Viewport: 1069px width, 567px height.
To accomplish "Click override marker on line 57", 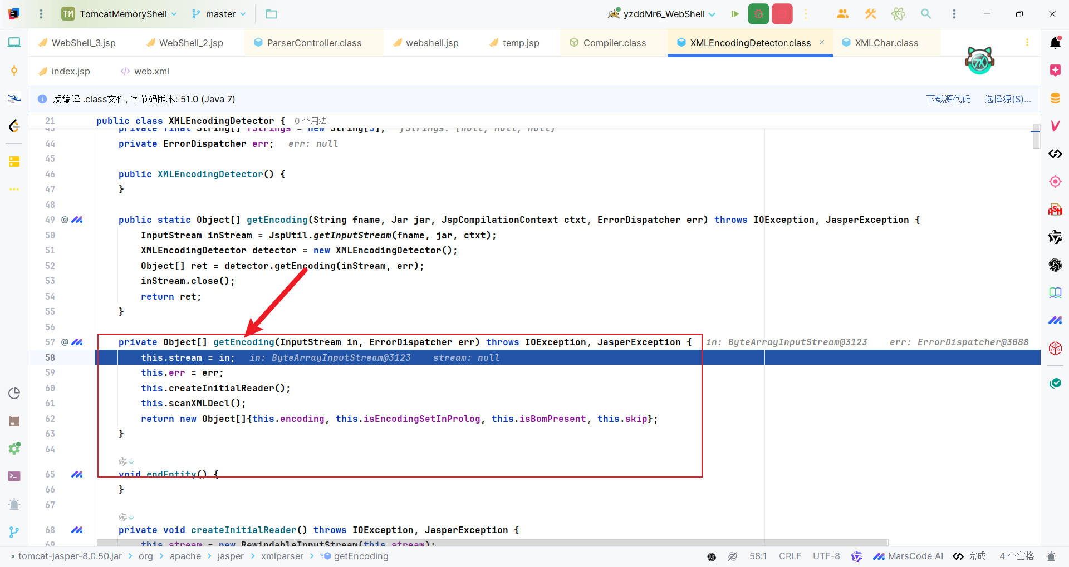I will coord(65,342).
